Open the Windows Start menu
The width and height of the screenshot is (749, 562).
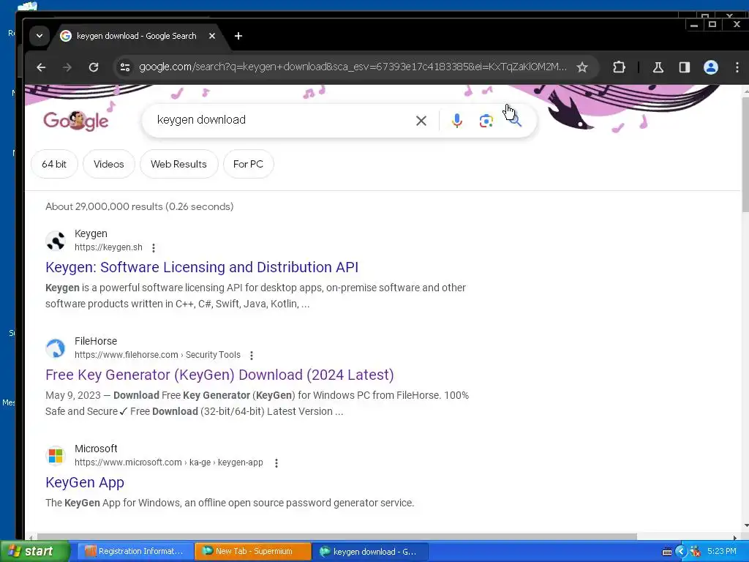(x=34, y=551)
